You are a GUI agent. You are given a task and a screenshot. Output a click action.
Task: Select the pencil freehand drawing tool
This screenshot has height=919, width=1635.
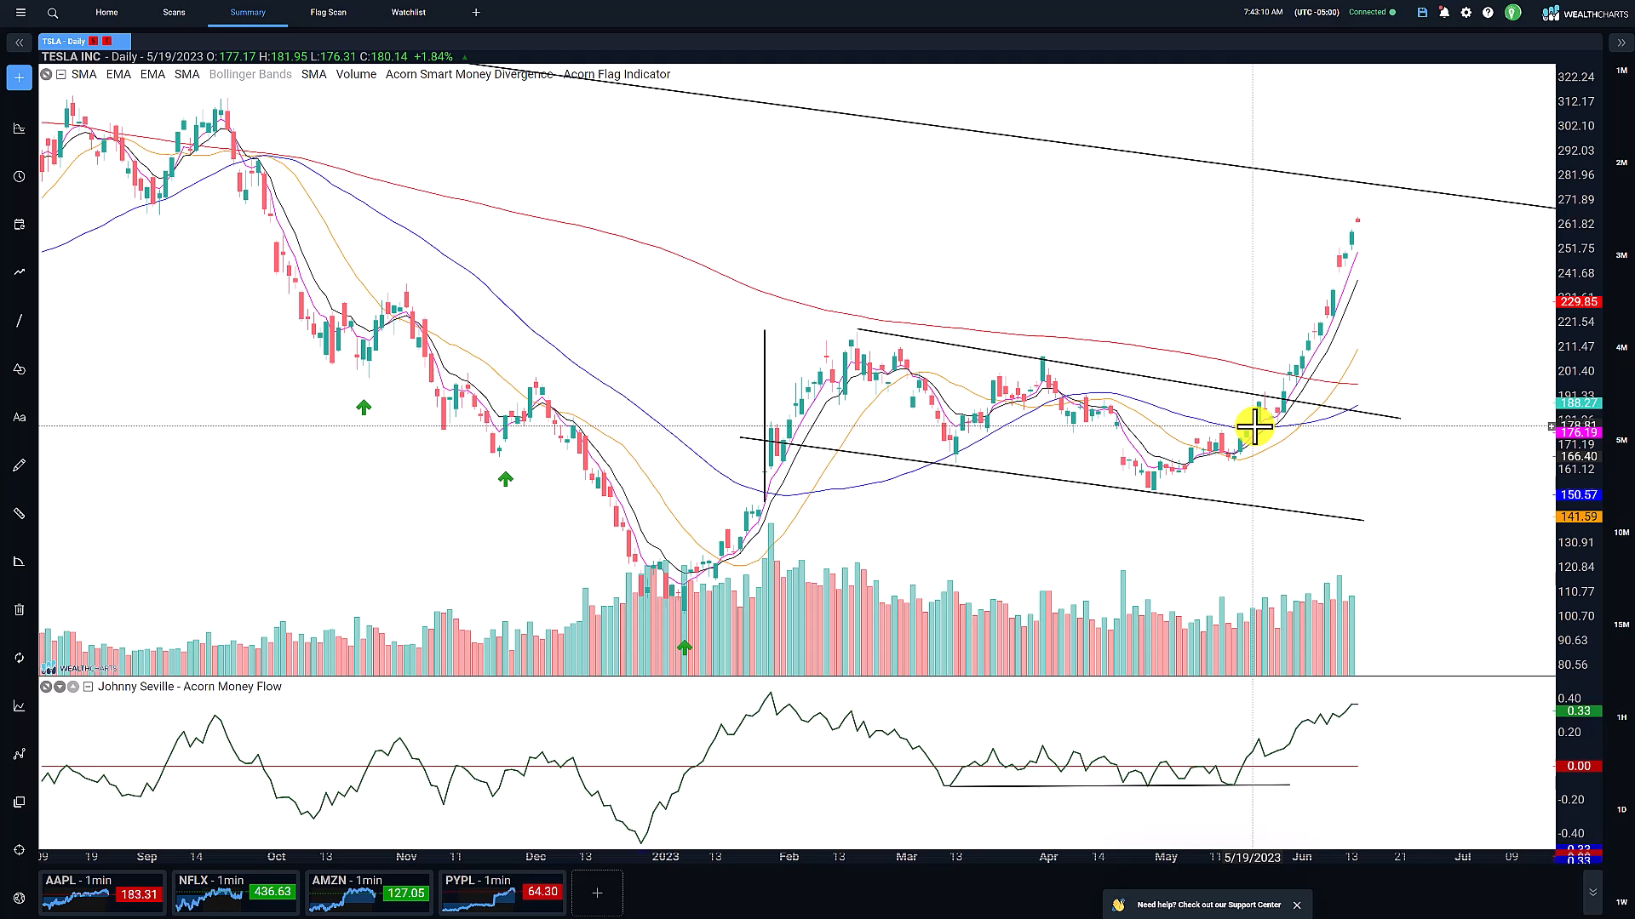pyautogui.click(x=19, y=465)
